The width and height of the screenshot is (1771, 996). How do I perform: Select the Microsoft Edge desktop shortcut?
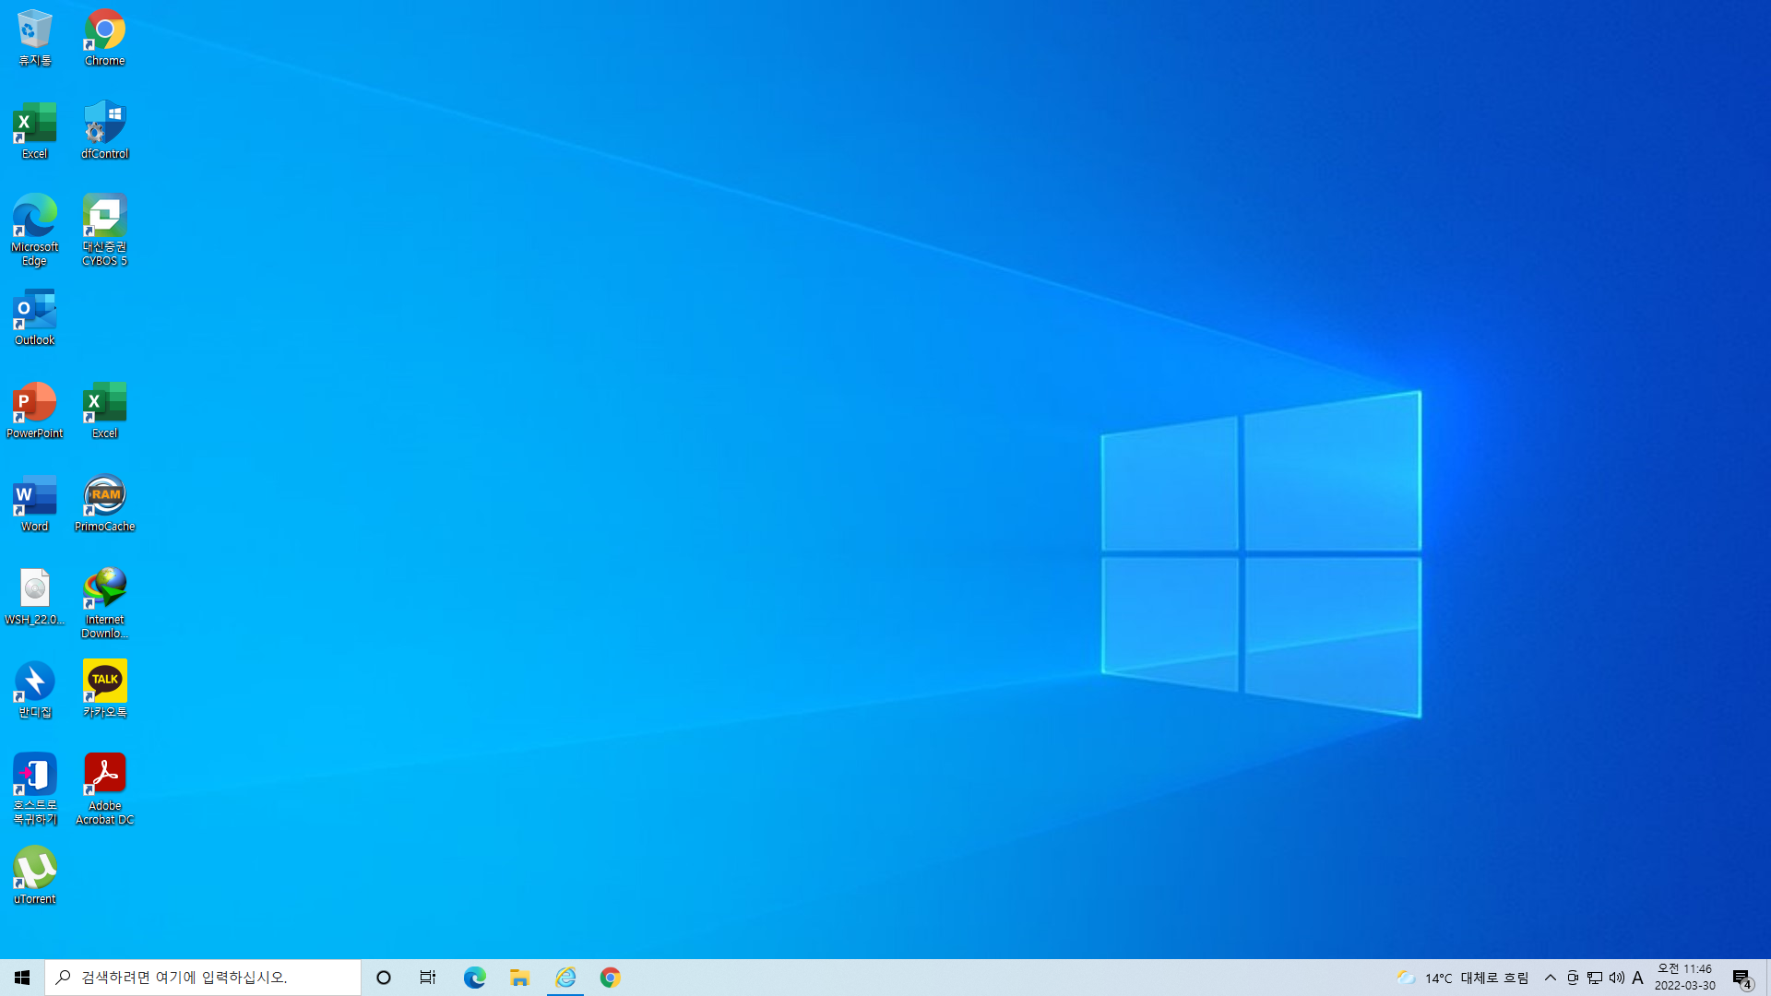tap(35, 231)
